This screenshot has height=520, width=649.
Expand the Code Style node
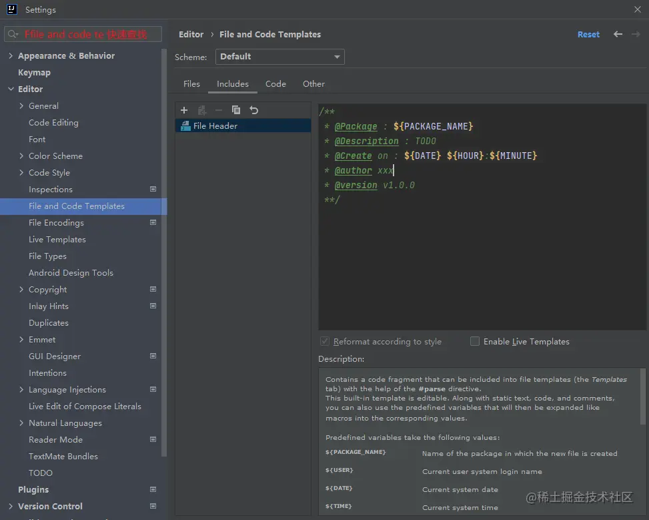[x=21, y=172]
